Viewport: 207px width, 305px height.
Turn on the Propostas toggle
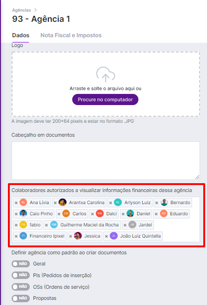[20, 298]
